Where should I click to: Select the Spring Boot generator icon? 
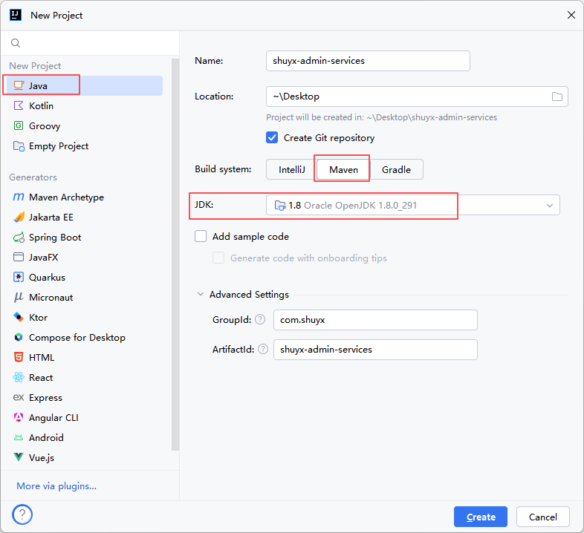(x=19, y=238)
